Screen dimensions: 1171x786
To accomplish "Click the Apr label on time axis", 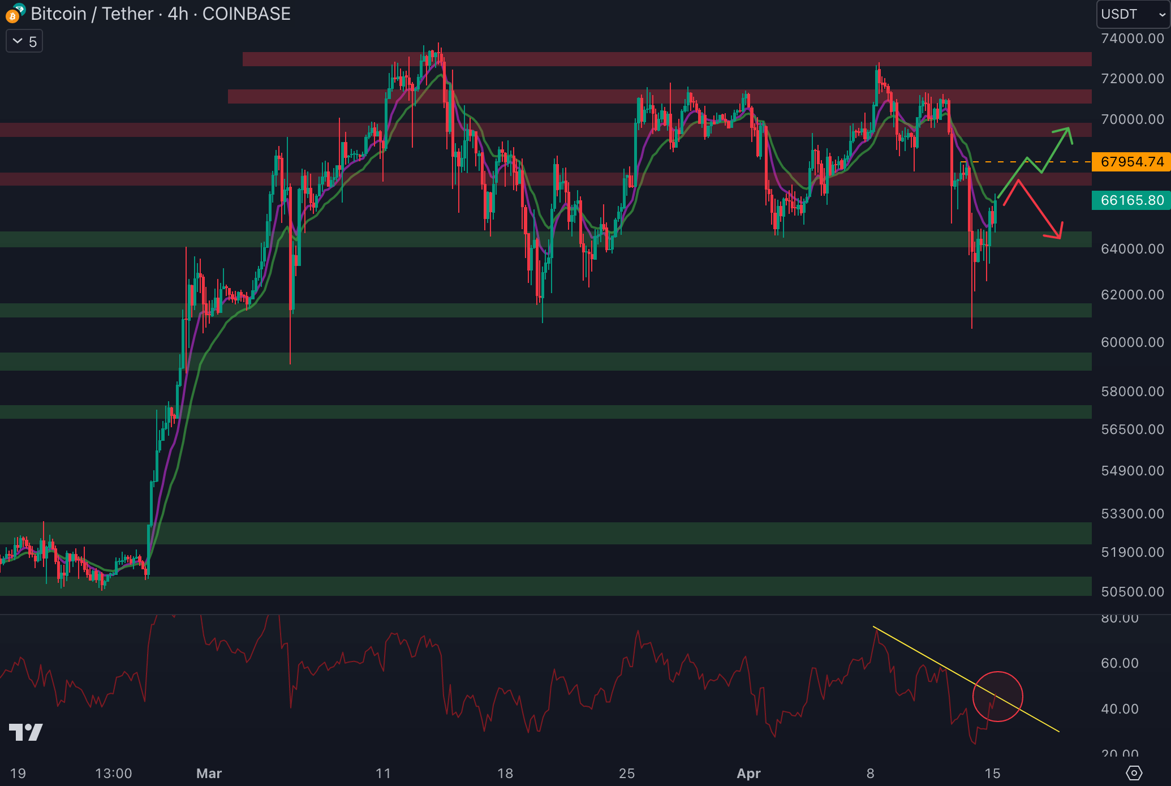I will tap(748, 773).
